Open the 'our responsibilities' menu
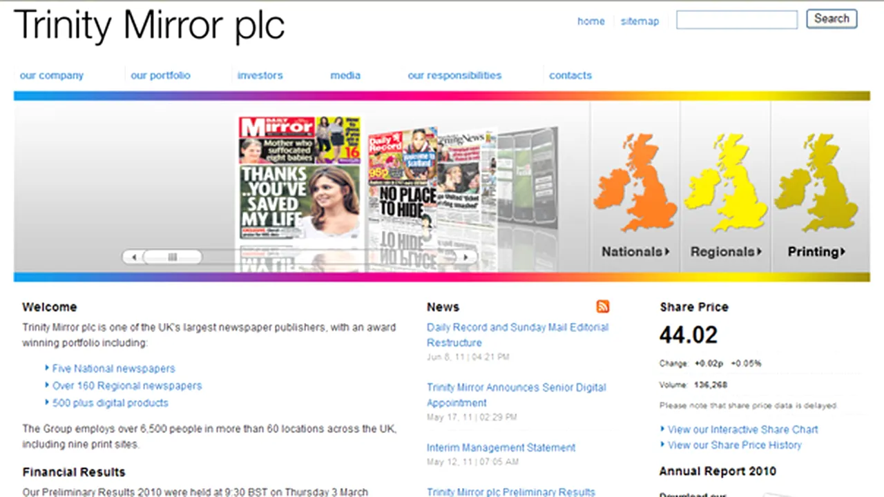Image resolution: width=884 pixels, height=497 pixels. (x=454, y=75)
